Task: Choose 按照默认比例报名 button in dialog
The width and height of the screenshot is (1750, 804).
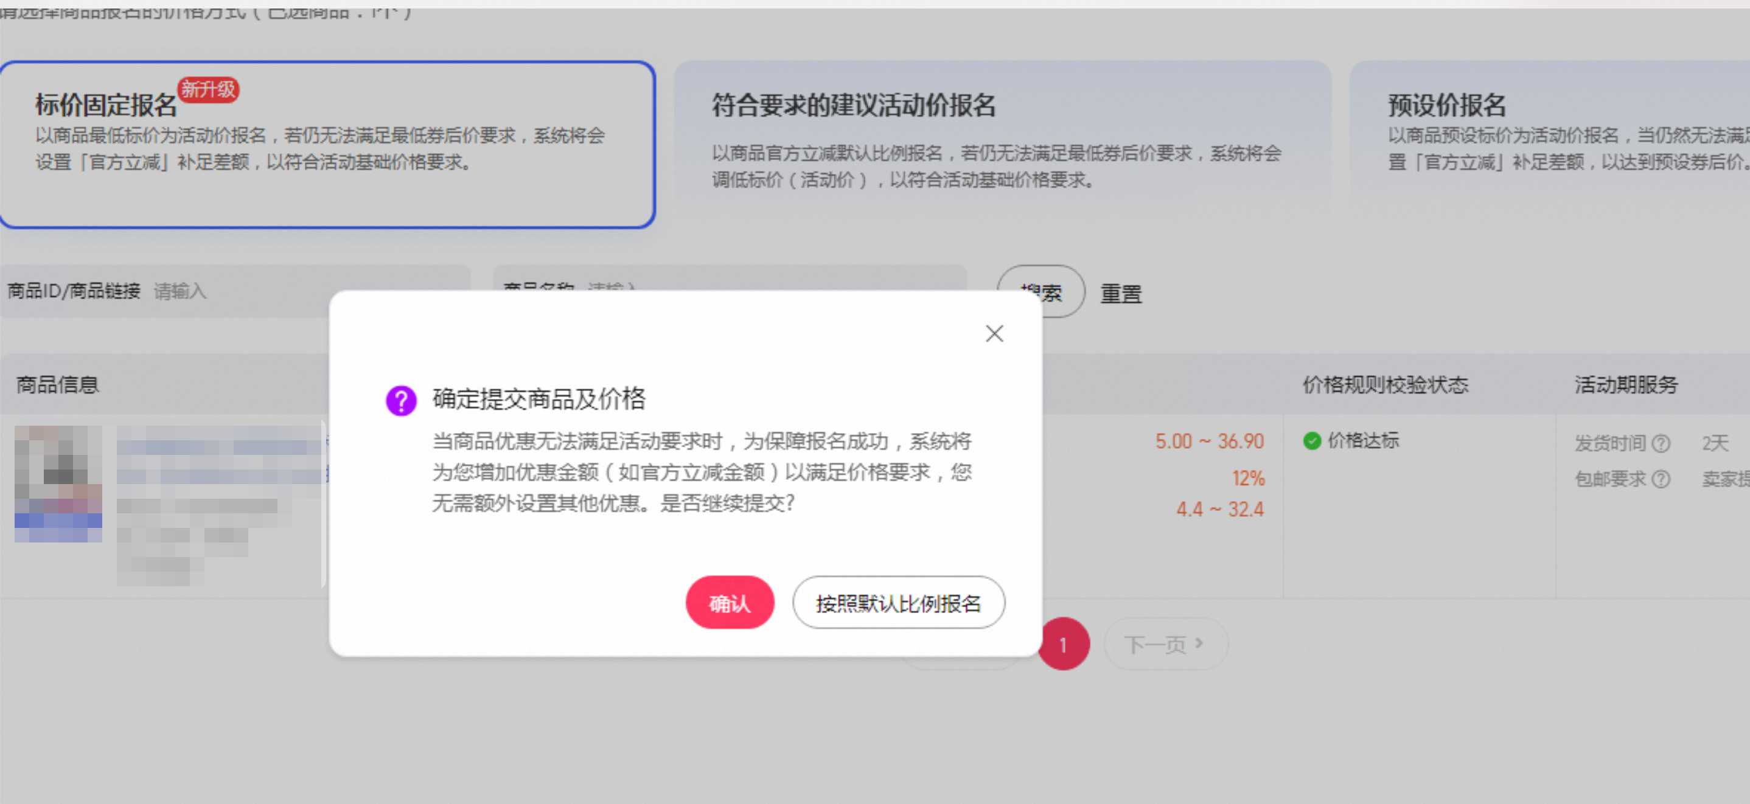Action: click(x=898, y=602)
